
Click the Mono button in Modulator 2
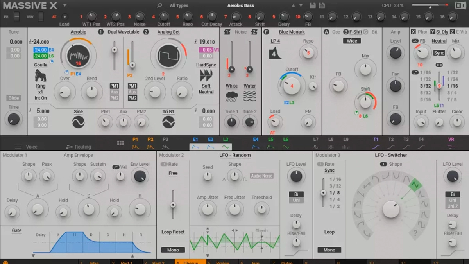173,250
